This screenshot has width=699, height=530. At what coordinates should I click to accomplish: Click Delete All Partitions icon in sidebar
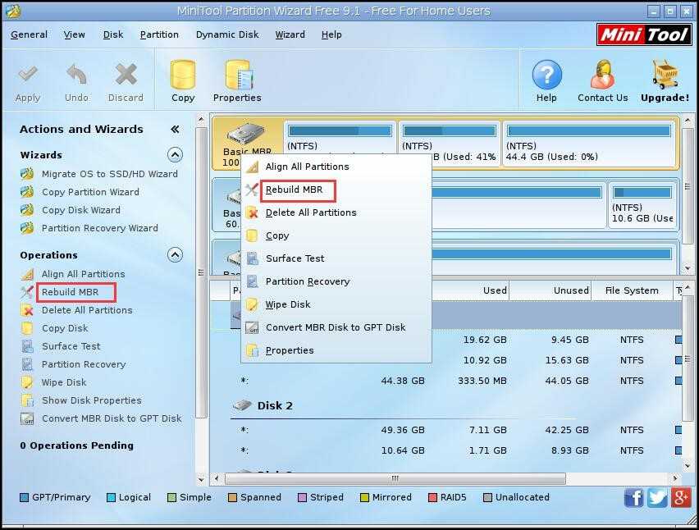click(x=27, y=310)
